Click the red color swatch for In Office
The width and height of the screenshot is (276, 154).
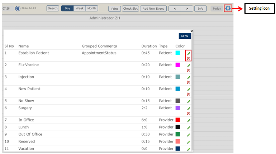pyautogui.click(x=178, y=120)
